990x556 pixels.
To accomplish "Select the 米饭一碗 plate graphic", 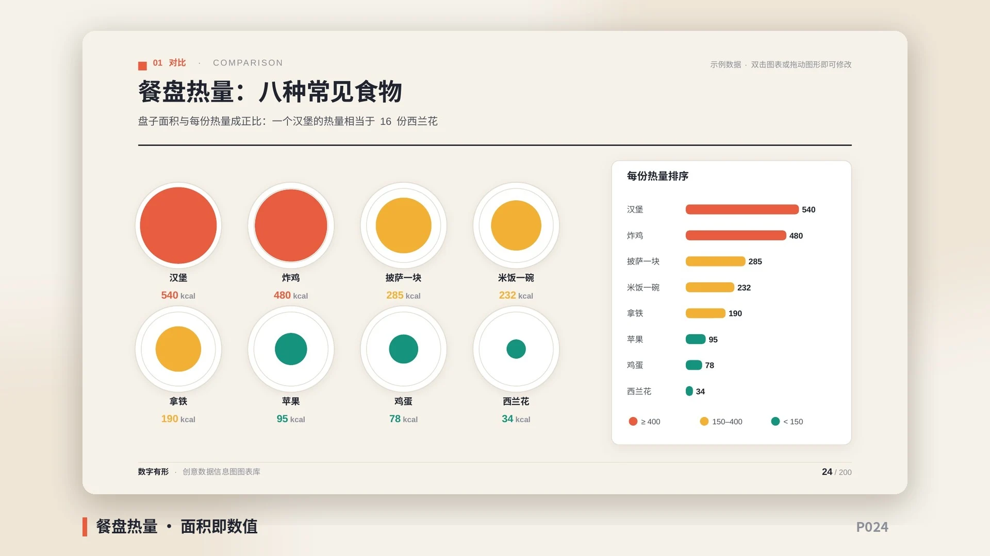I will coord(516,225).
